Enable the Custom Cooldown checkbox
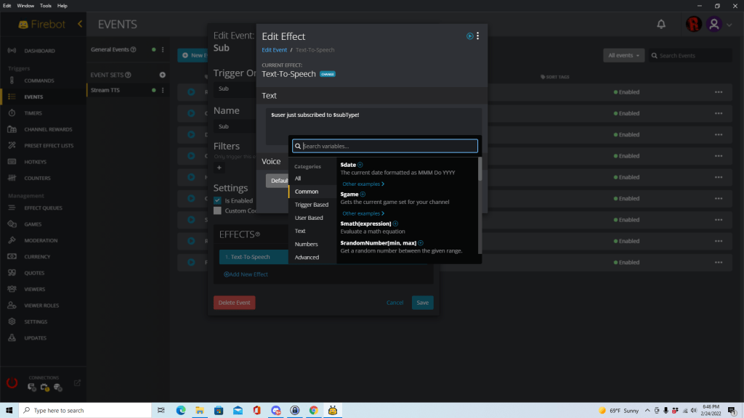744x418 pixels. coord(216,211)
